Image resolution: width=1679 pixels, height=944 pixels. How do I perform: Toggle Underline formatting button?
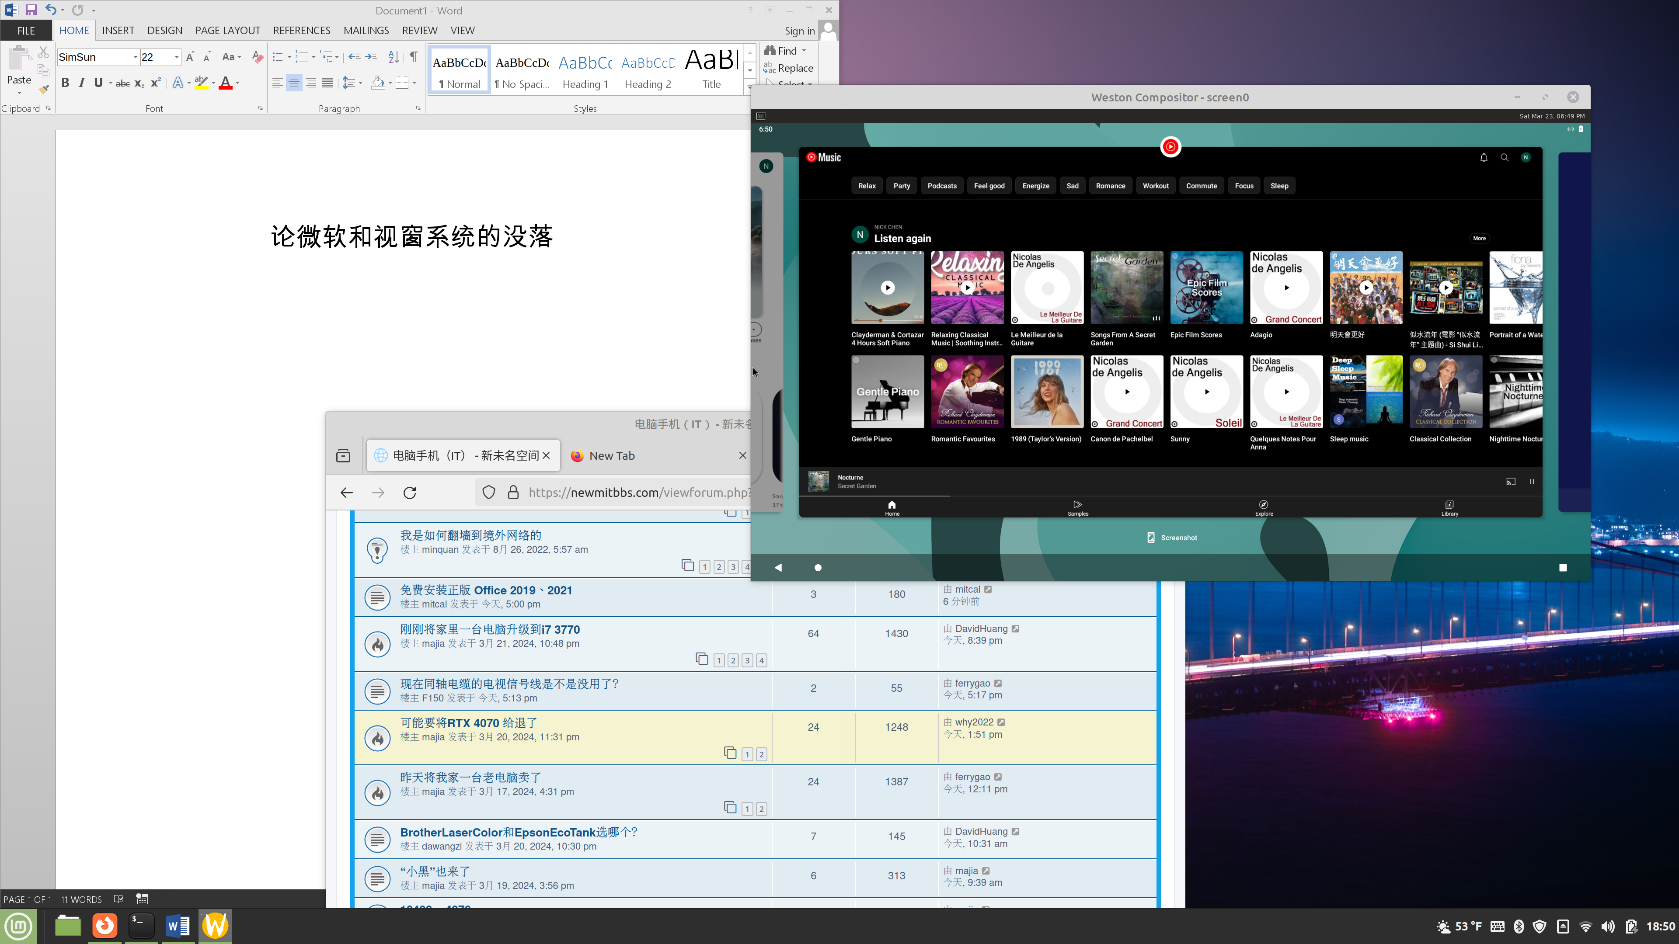tap(98, 83)
